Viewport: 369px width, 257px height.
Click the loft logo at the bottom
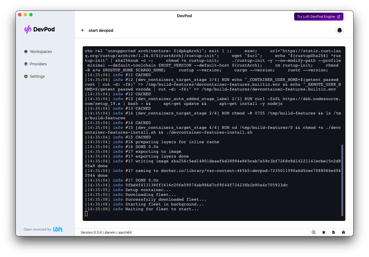coord(58,229)
